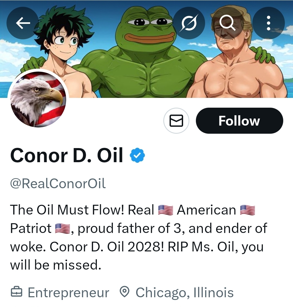This screenshot has height=307, width=293.
Task: Open the three-dot more options menu
Action: click(268, 23)
